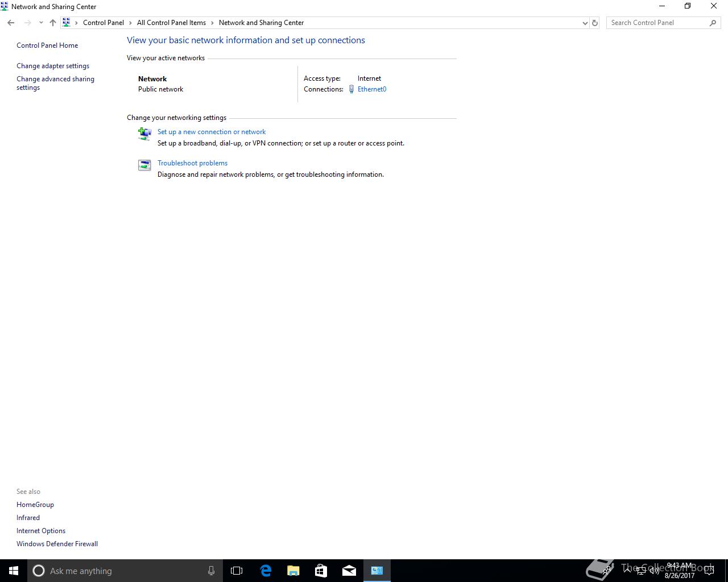Click the Control Panel taskbar button

point(377,571)
